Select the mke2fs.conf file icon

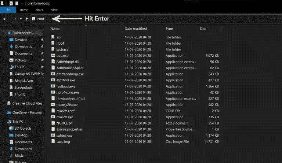click(53, 111)
